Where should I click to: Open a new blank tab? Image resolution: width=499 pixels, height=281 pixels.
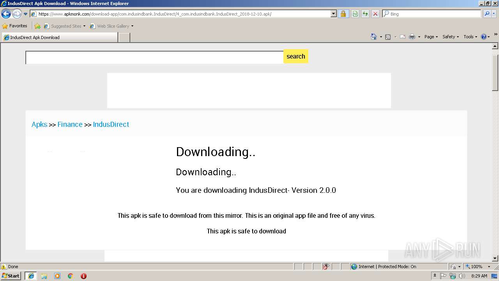[124, 37]
